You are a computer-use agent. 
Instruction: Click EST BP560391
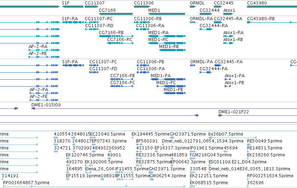[x=147, y=141]
